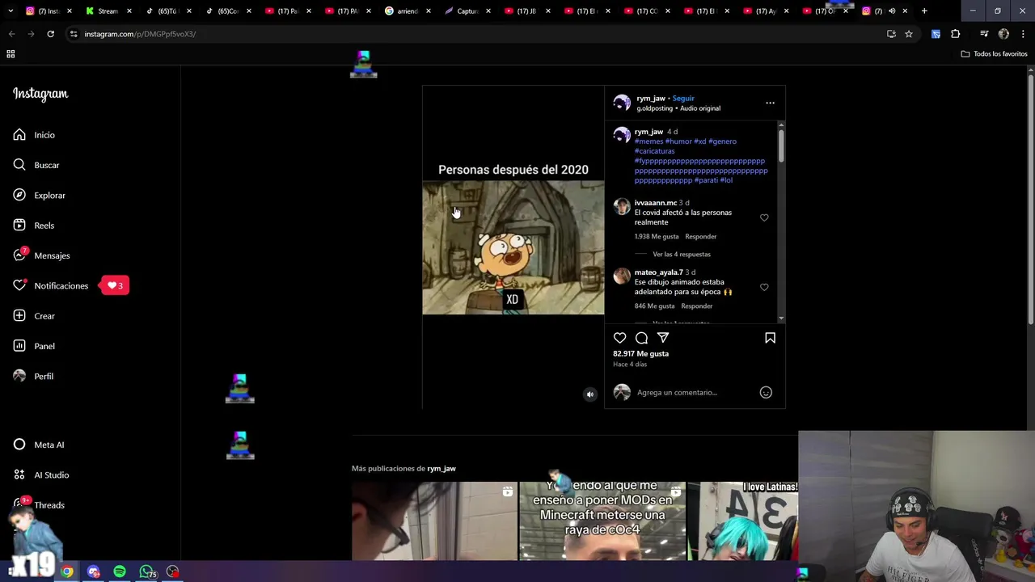Click the Instagram logo

40,94
